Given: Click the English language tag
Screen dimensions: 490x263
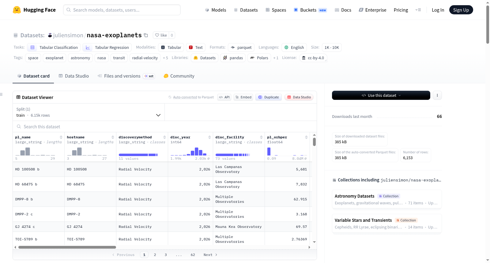Looking at the screenshot, I should 294,47.
